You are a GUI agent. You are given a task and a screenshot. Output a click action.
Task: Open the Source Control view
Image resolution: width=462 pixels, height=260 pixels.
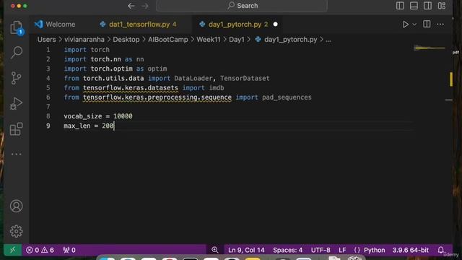click(x=16, y=78)
